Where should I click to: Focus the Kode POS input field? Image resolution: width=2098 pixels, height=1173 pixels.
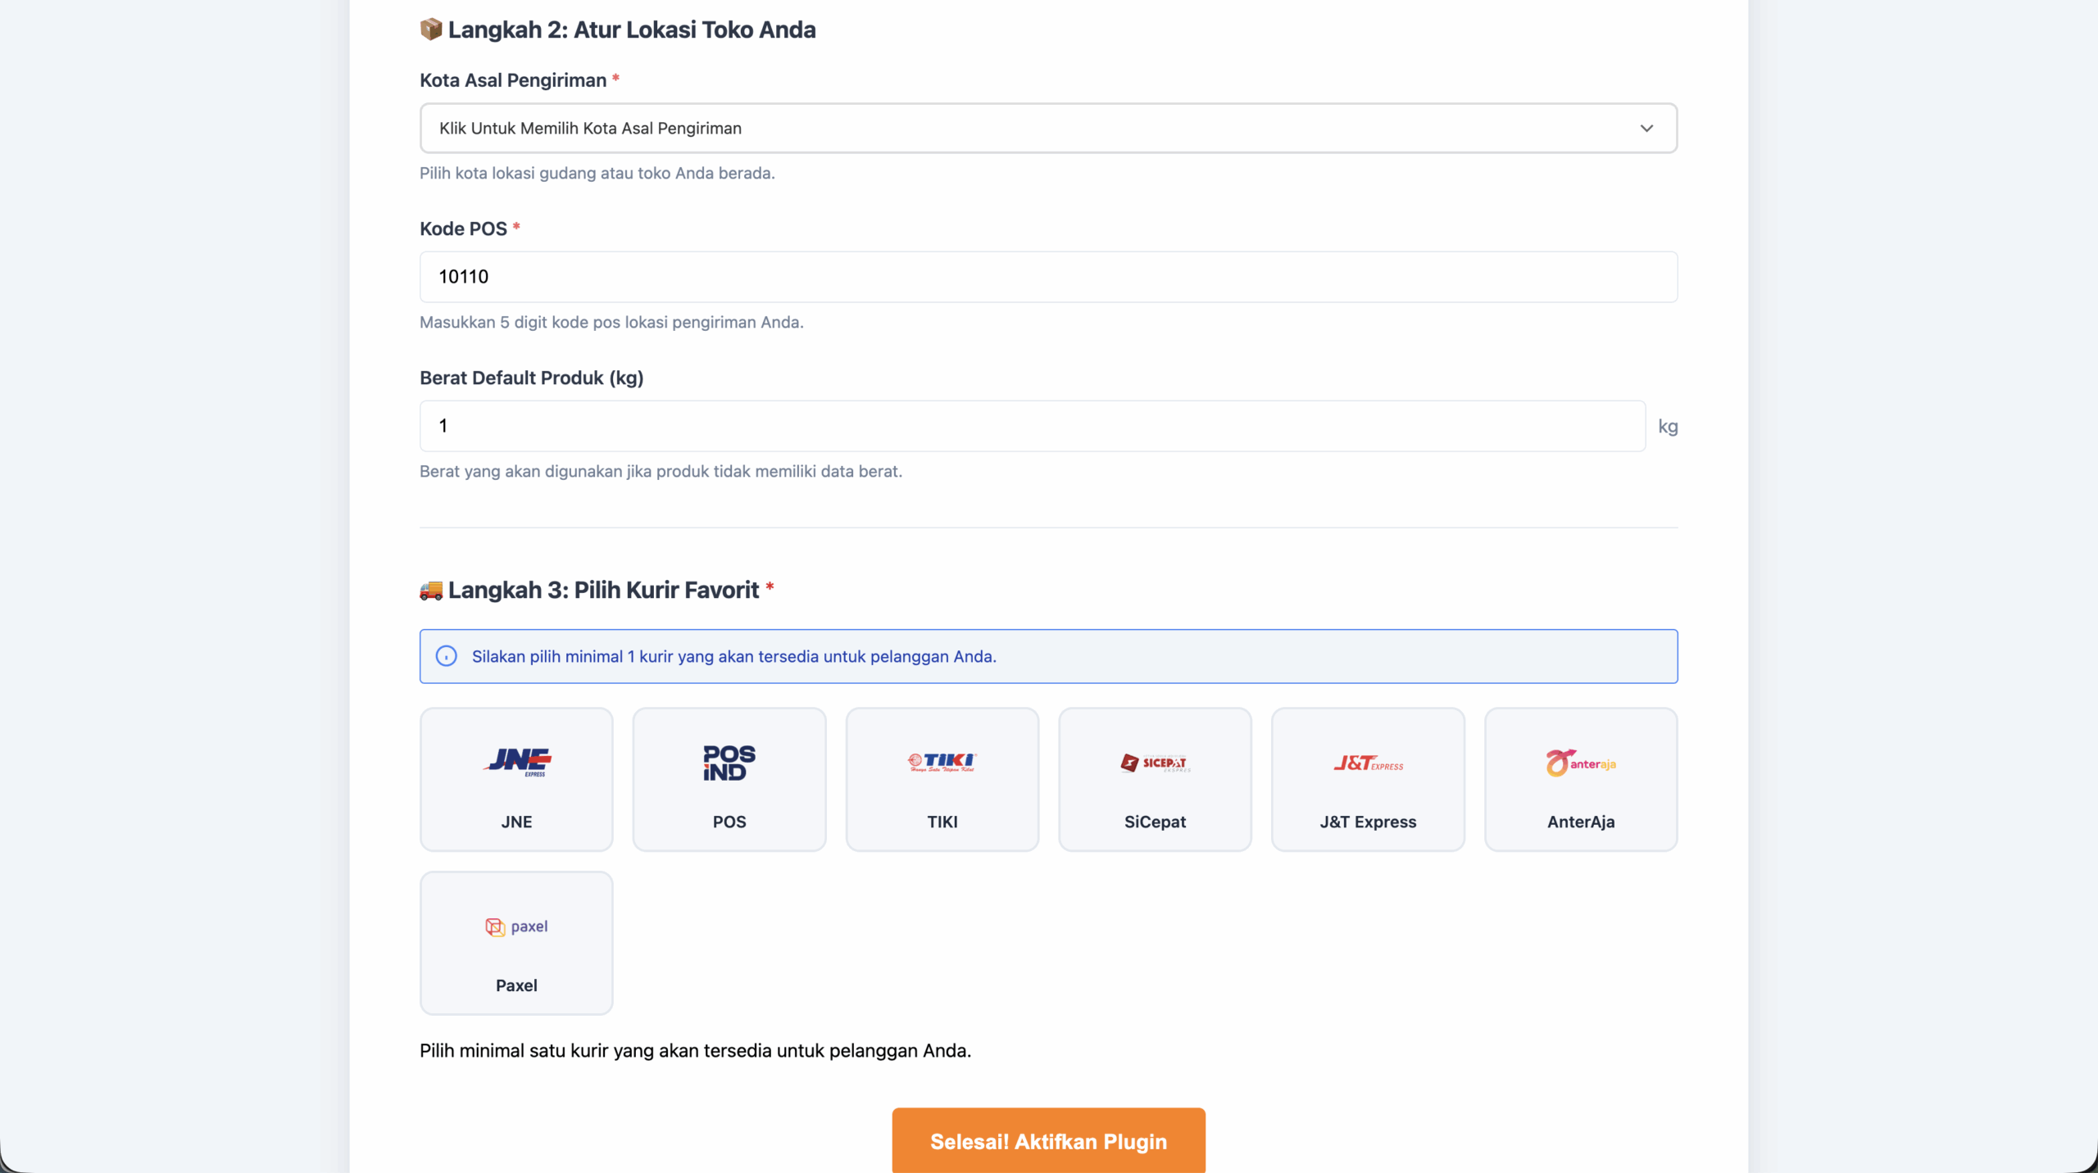[1047, 277]
